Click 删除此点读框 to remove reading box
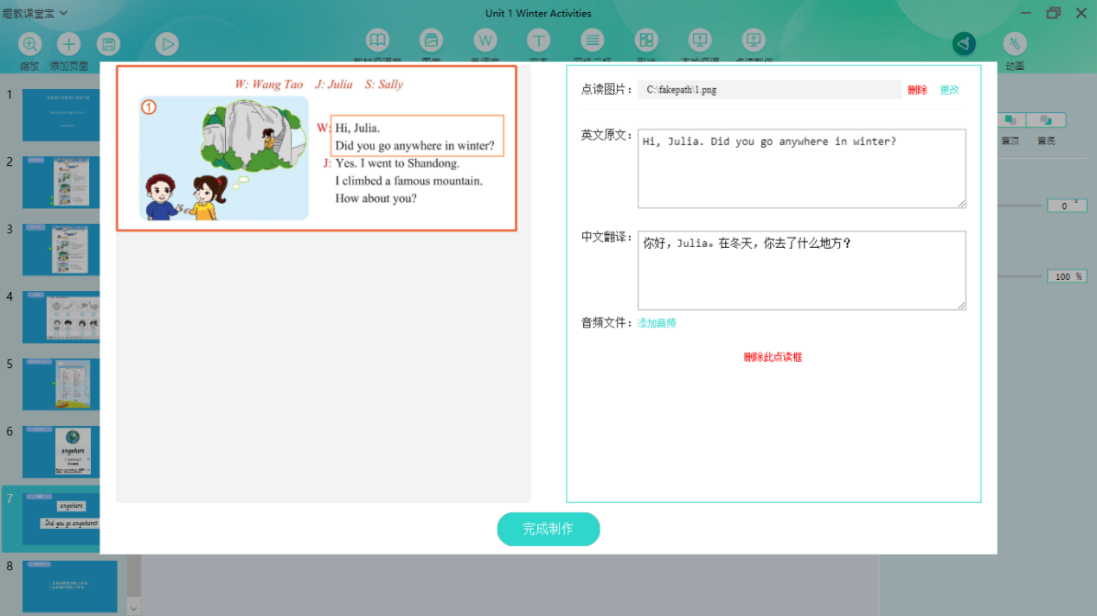The height and width of the screenshot is (616, 1097). coord(773,357)
